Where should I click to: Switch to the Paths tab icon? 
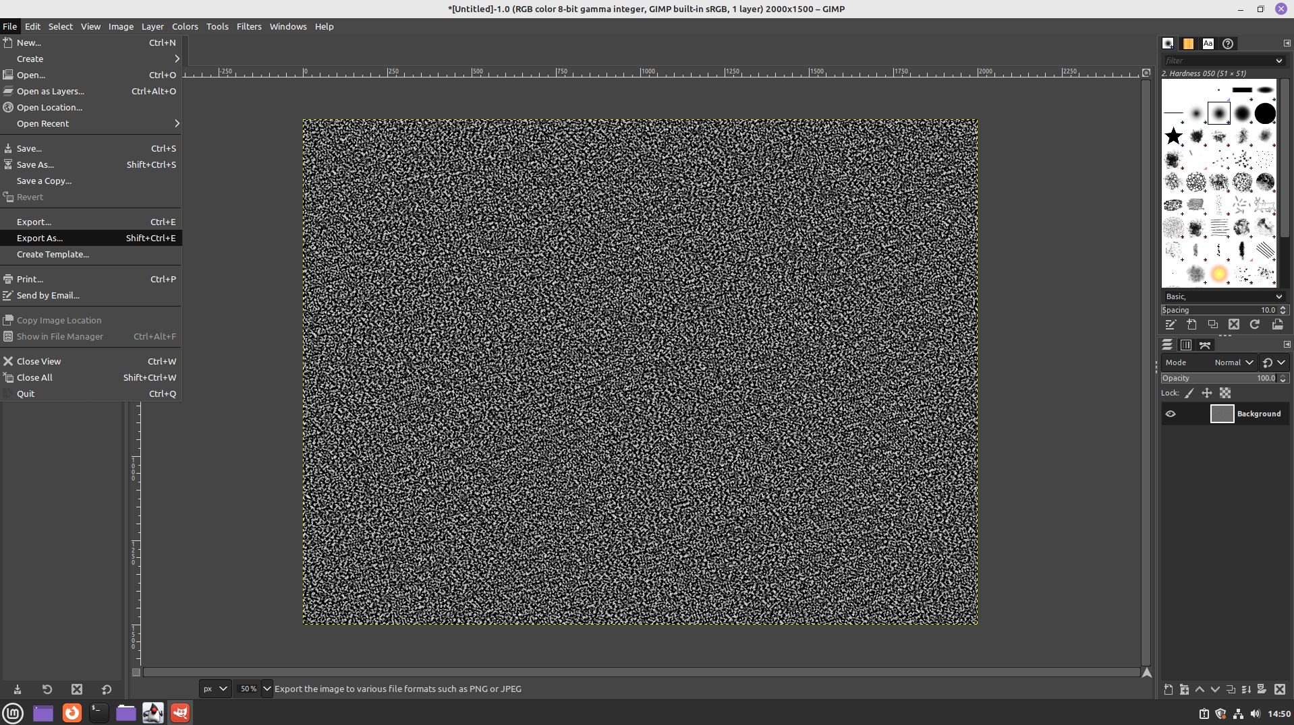tap(1205, 345)
